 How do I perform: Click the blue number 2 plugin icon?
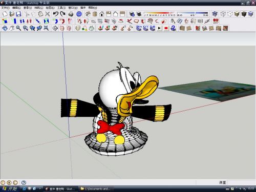(173, 28)
